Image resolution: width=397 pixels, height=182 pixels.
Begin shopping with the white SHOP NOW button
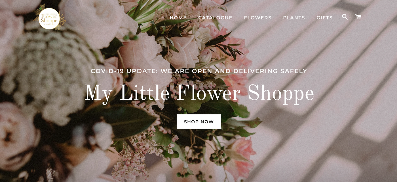199,122
